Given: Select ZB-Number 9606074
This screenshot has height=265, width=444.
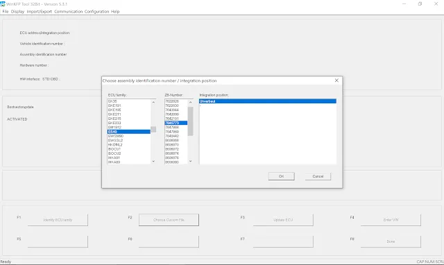Looking at the screenshot, I should [176, 153].
